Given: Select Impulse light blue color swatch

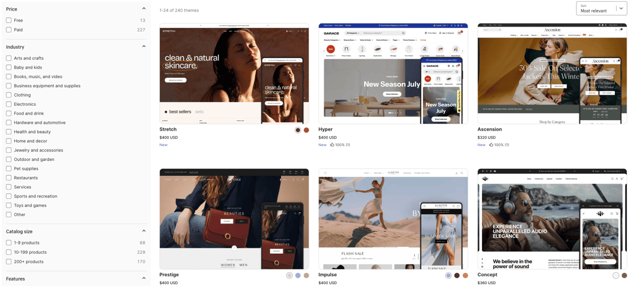Looking at the screenshot, I should point(448,275).
